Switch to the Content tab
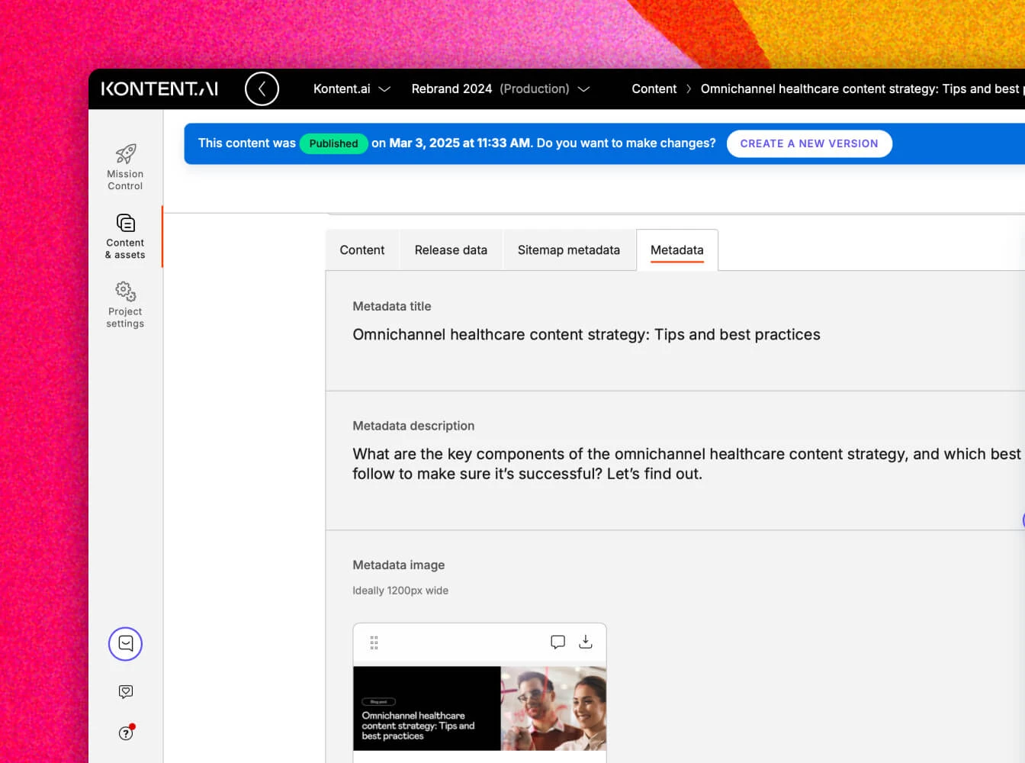1025x763 pixels. click(361, 250)
